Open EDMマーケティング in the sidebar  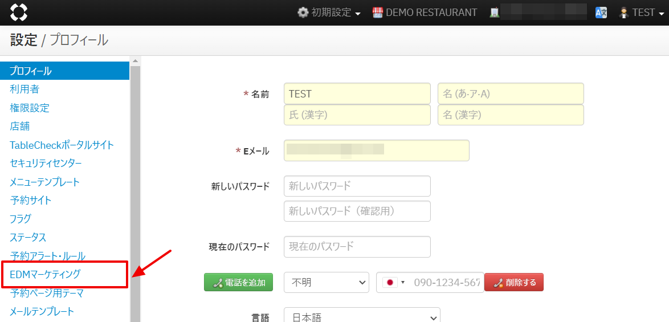(46, 274)
